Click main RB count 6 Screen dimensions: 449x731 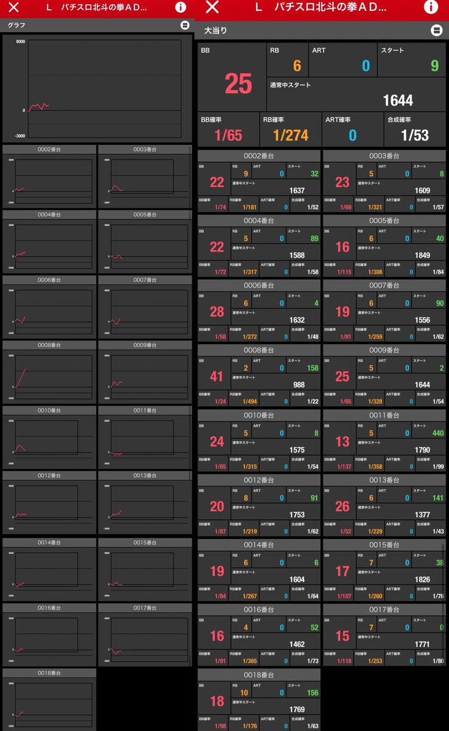(297, 66)
